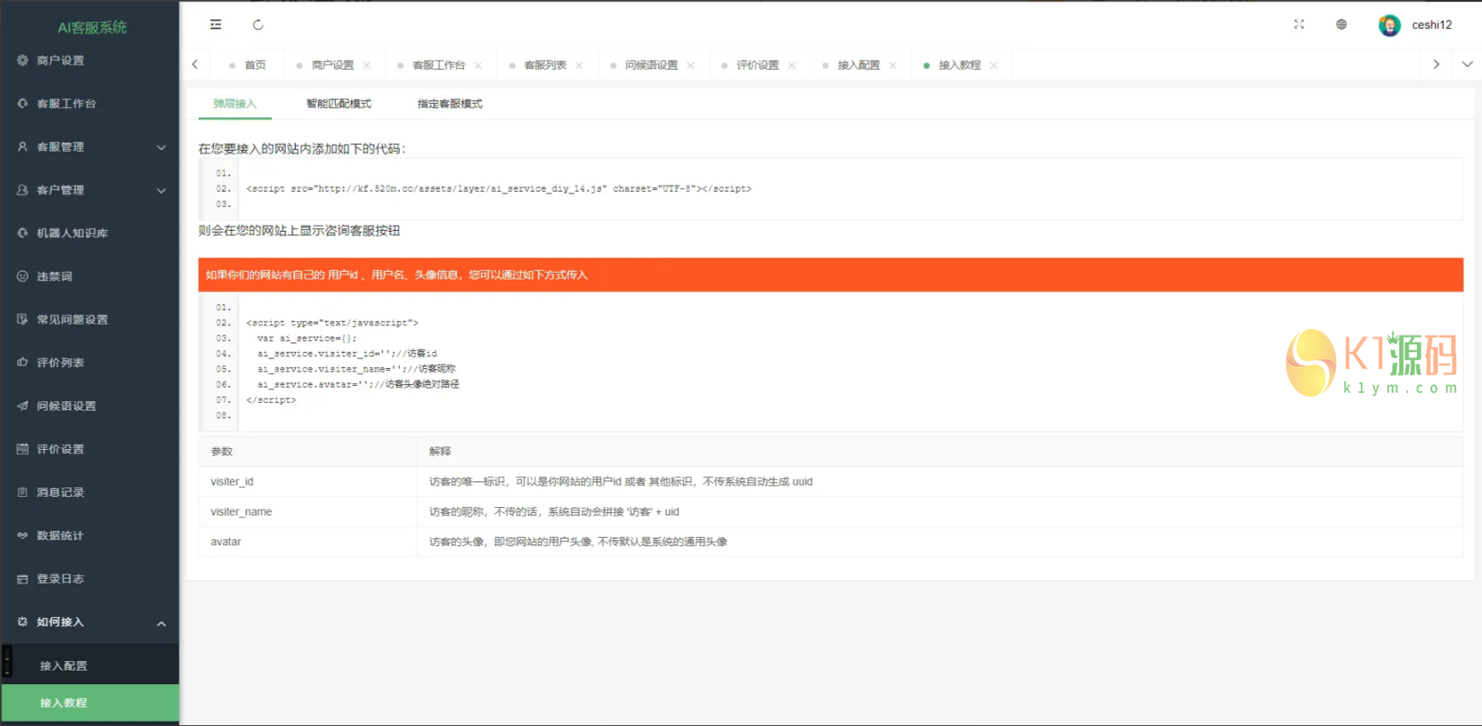Select 接入配置 submenu item
1482x726 pixels.
[90, 665]
